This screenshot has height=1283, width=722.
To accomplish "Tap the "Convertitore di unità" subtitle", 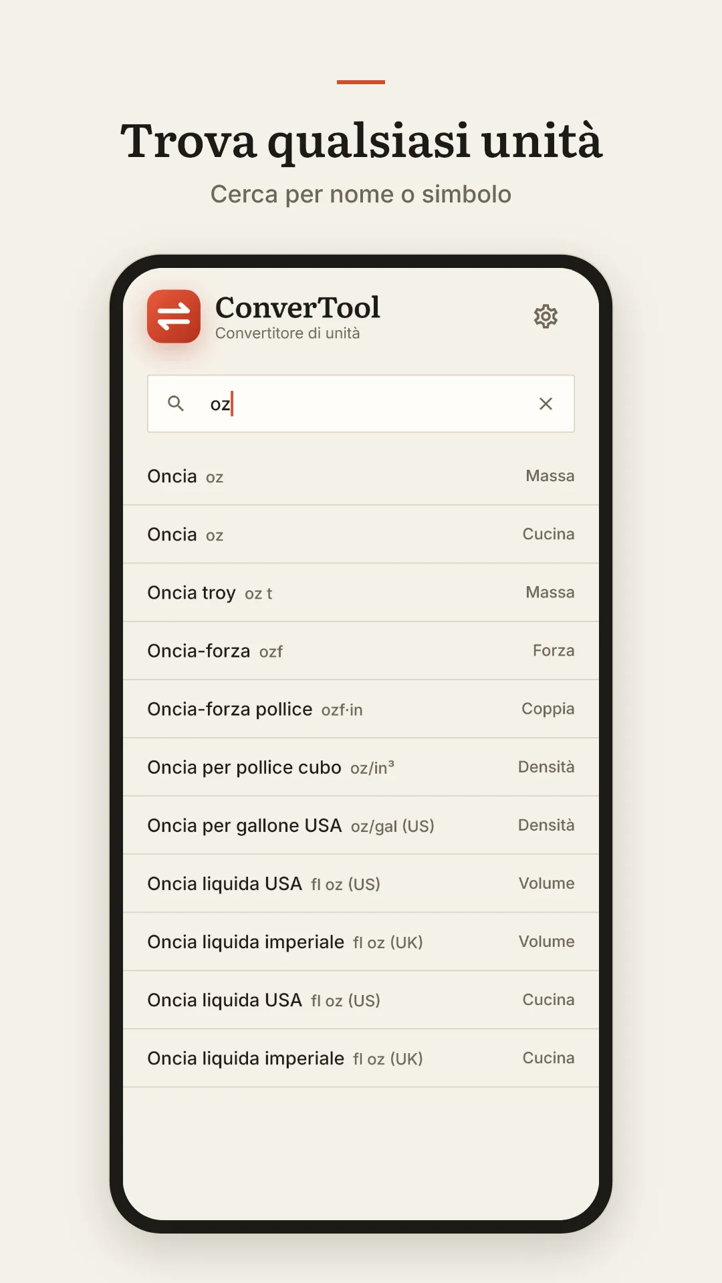I will coord(287,333).
